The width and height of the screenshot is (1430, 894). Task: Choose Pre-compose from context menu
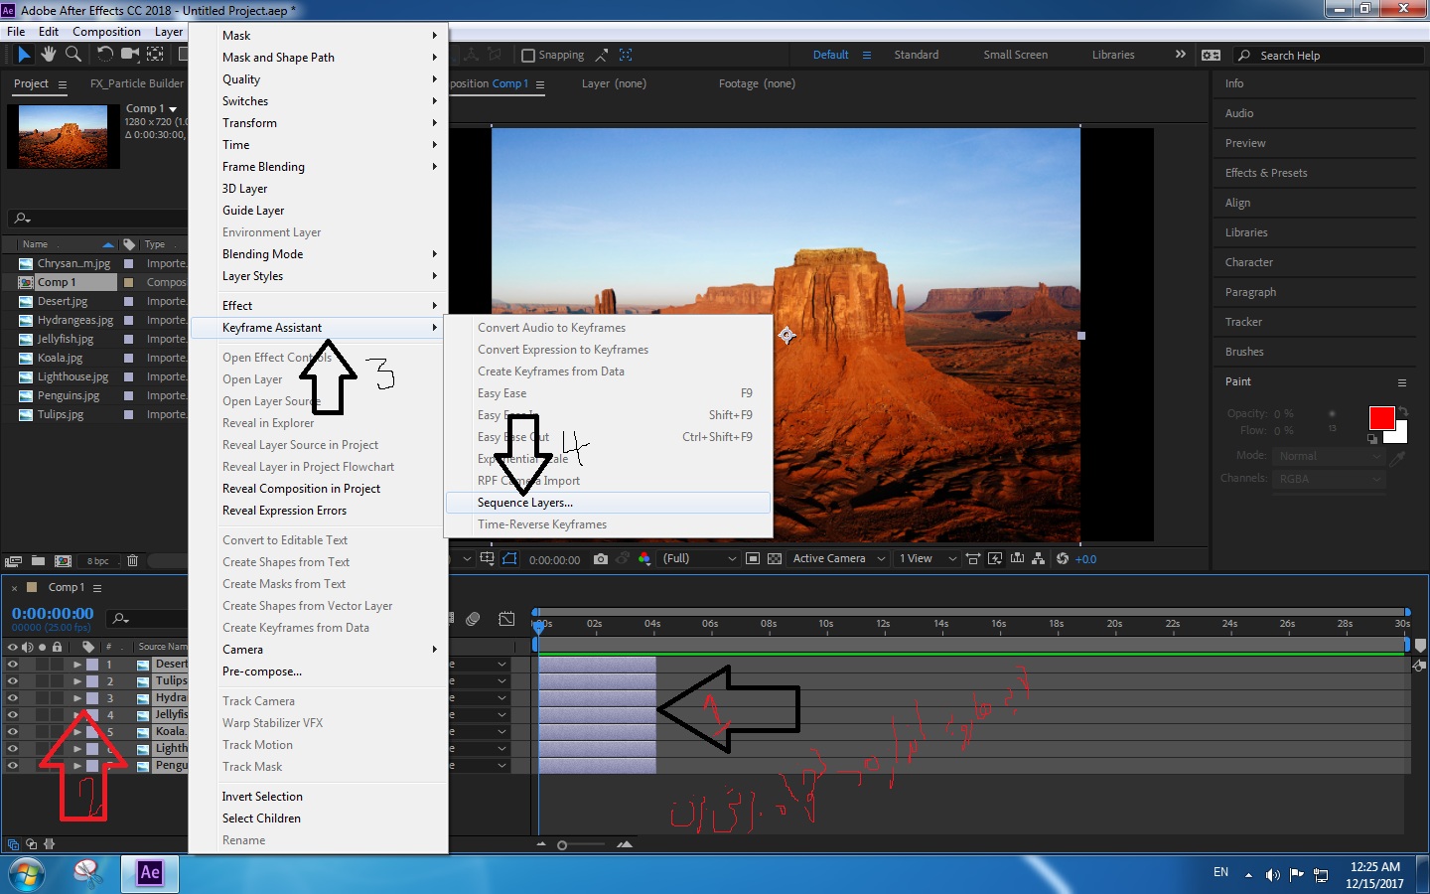pos(318,671)
